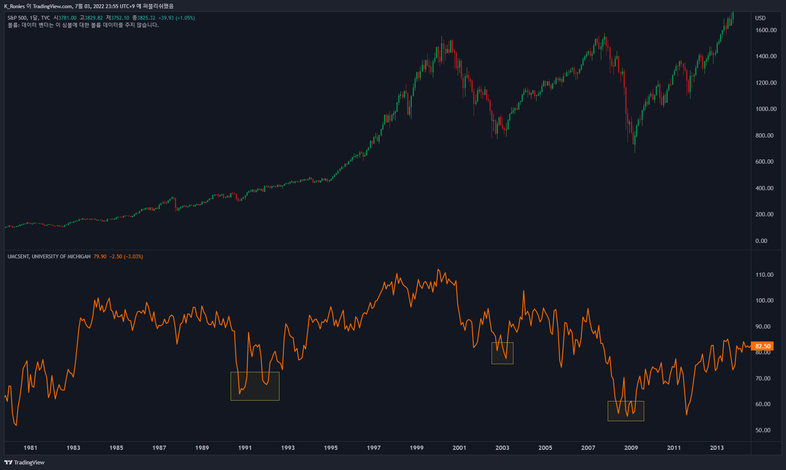
Task: Click the 1981 label on time axis
Action: coord(30,448)
